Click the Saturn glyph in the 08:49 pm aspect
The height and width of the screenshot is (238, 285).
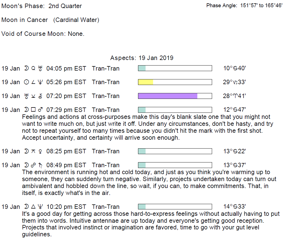[x=41, y=165]
